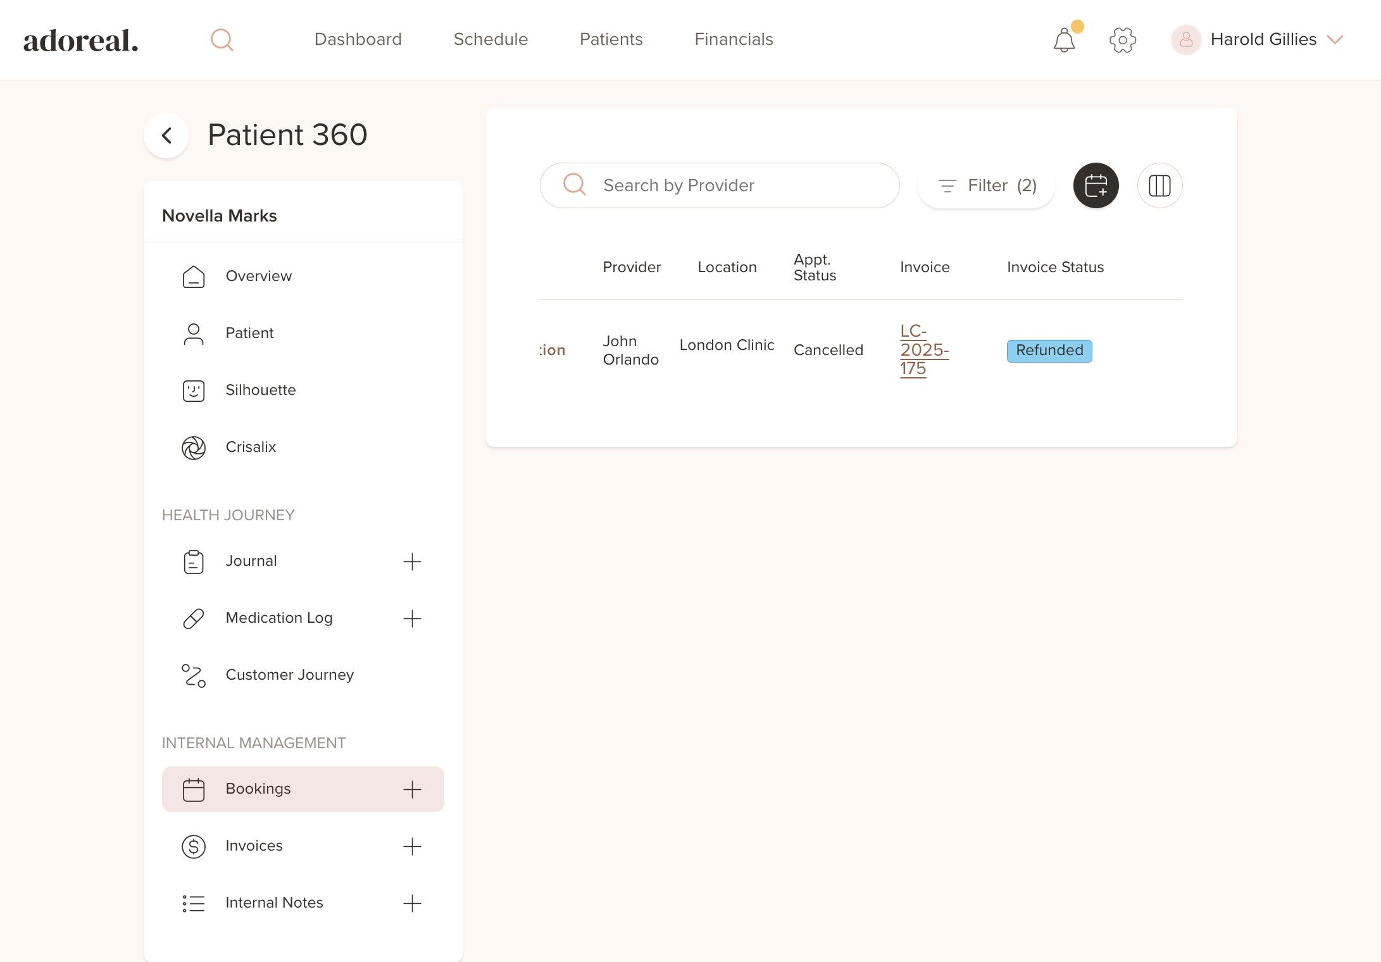1381x962 pixels.
Task: Open invoice link LC-2025-175
Action: click(923, 350)
